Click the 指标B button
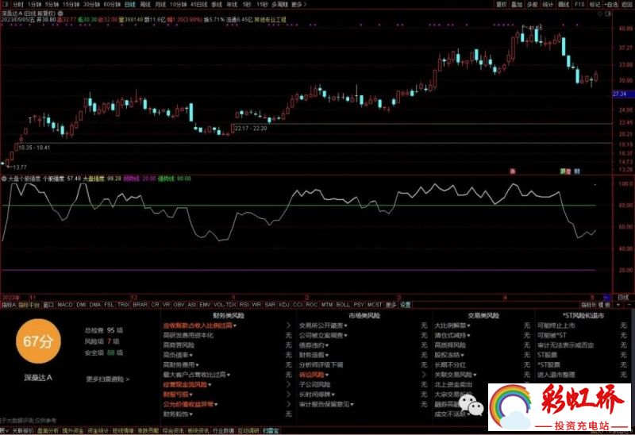 coord(588,305)
